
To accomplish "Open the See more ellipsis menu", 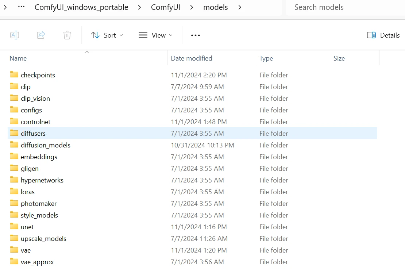I will coord(196,35).
